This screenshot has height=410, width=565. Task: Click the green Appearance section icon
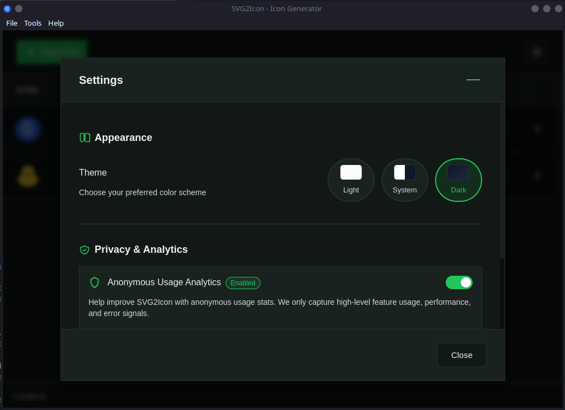[x=85, y=137]
